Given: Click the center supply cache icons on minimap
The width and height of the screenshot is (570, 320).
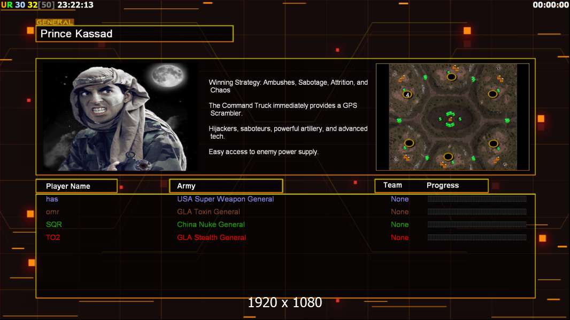Looking at the screenshot, I should [x=450, y=119].
